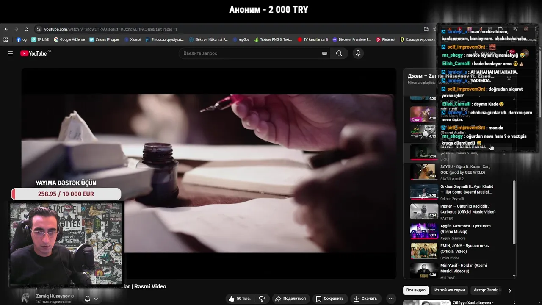
Task: Open the Google AdSense bookmark
Action: 69,39
